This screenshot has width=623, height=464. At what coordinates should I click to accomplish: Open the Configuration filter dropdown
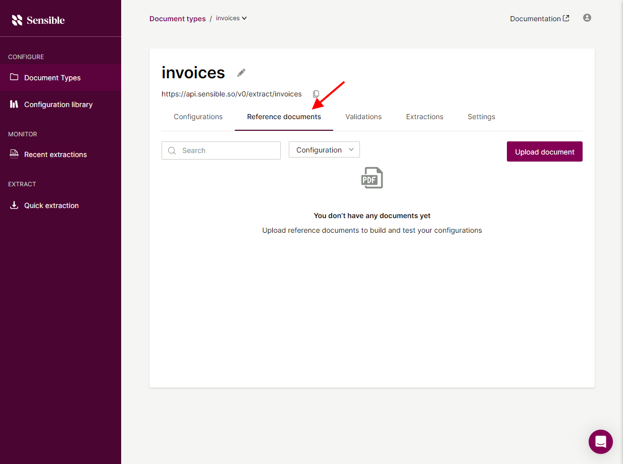point(324,149)
